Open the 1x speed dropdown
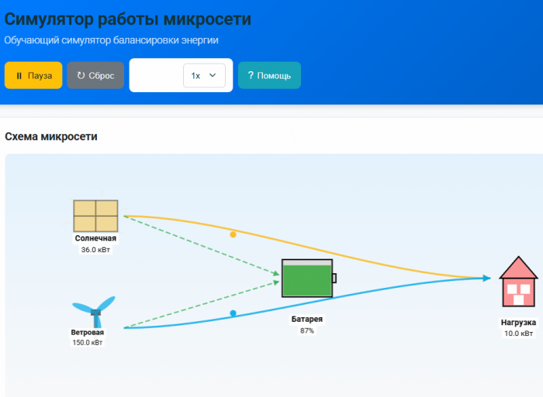 [204, 76]
